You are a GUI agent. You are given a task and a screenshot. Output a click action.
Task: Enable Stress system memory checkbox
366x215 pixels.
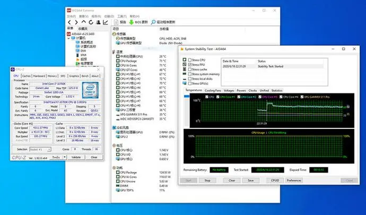[x=190, y=74]
